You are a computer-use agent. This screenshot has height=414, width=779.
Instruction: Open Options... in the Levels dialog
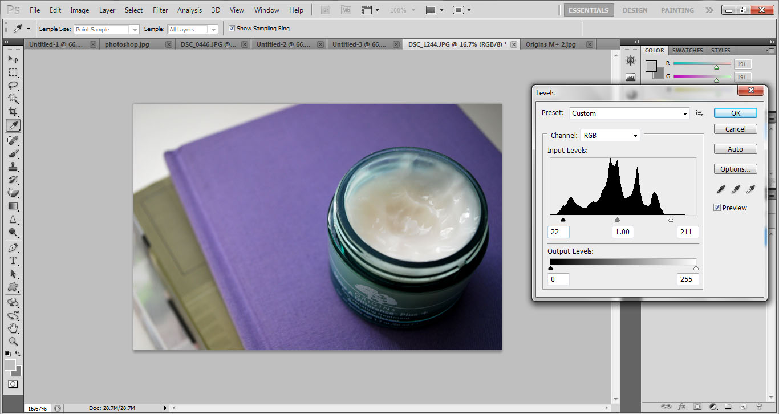(736, 169)
